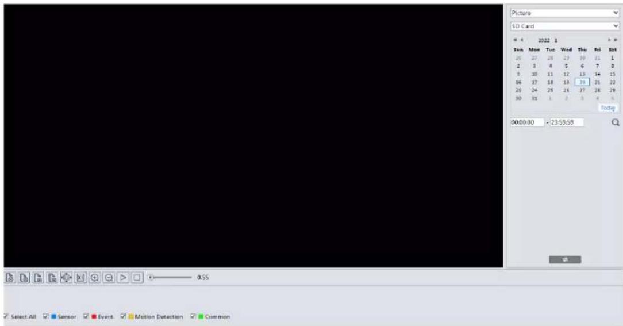Toggle the Motion Detection checkbox
Viewport: 623px width, 326px height.
123,316
